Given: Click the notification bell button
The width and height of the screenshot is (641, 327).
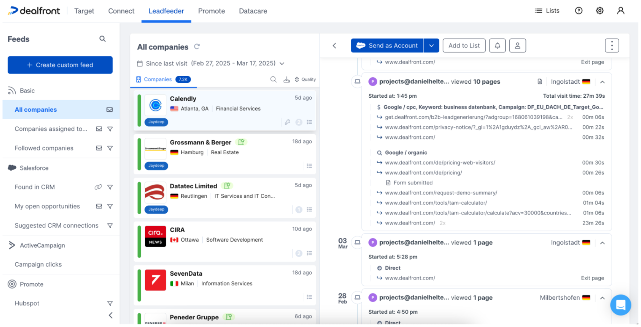Looking at the screenshot, I should coord(497,46).
